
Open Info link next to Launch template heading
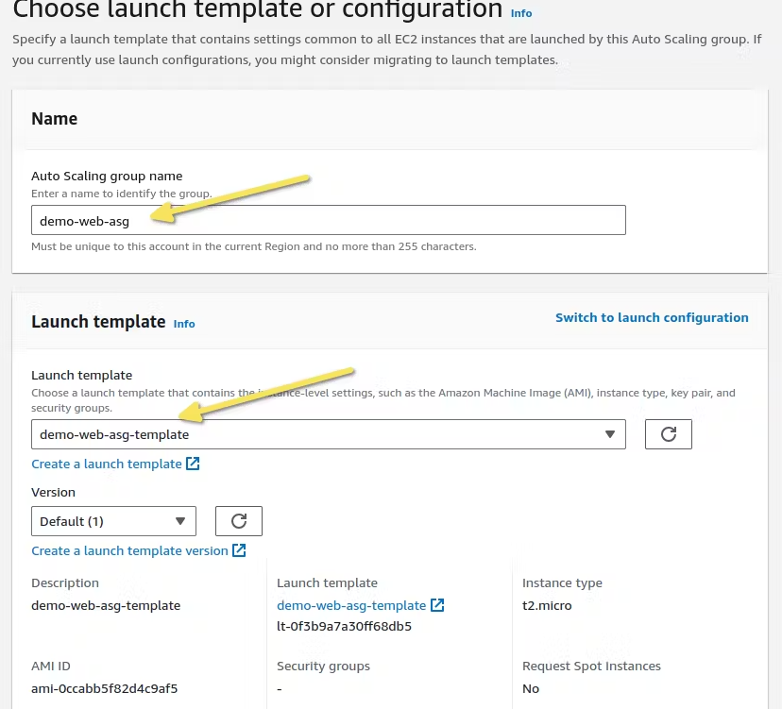tap(184, 324)
